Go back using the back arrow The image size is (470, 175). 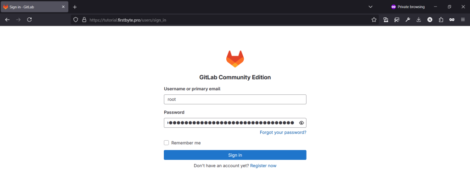tap(7, 20)
